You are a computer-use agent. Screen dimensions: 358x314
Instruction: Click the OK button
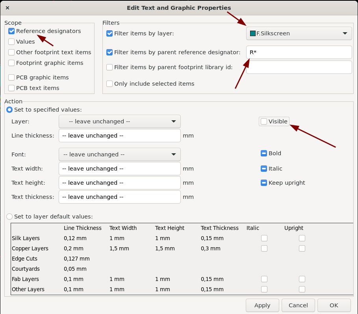[x=334, y=305]
